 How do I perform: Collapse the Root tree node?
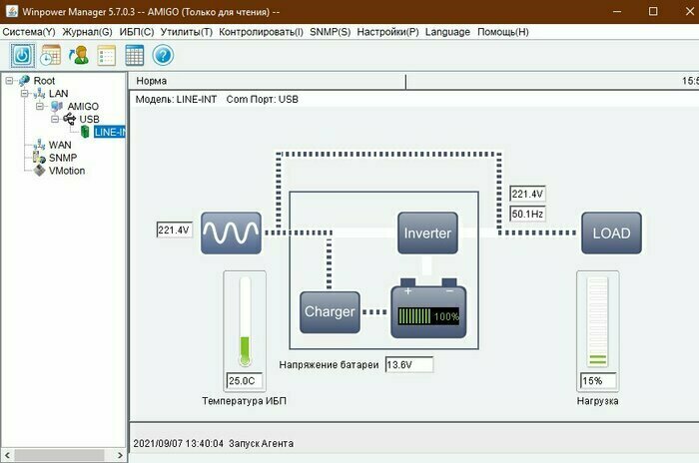[x=9, y=81]
